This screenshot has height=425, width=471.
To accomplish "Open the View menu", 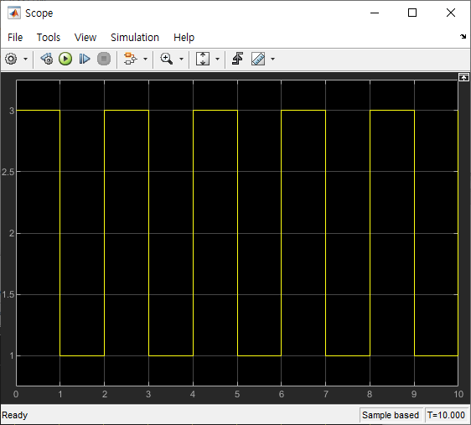I will click(85, 38).
